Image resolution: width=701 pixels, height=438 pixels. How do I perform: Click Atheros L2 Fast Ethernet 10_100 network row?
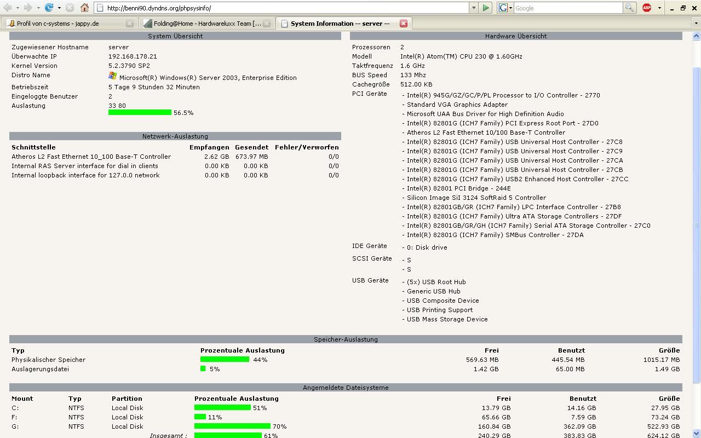(x=175, y=156)
